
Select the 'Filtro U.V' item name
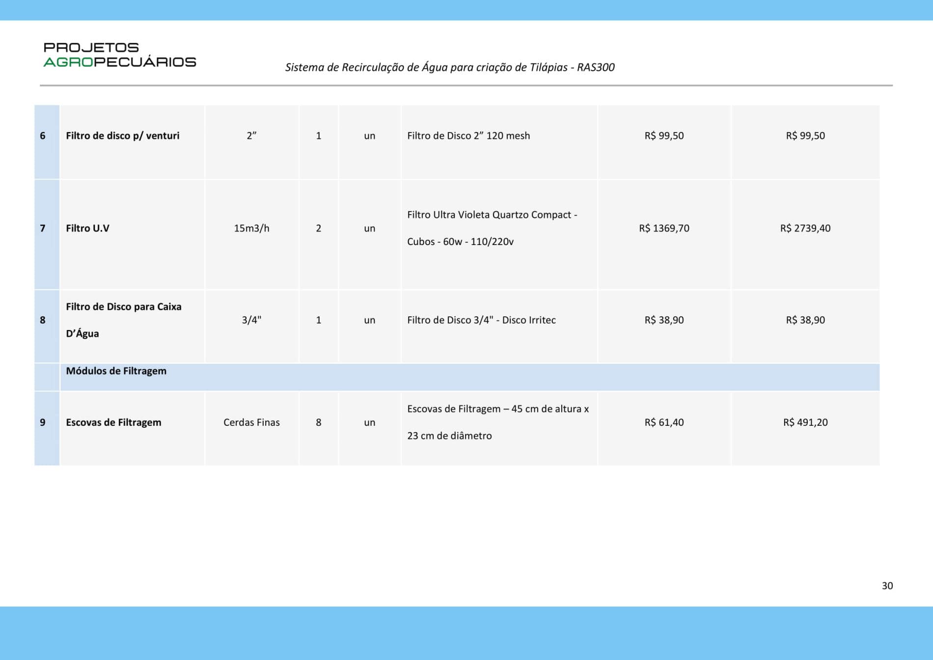tap(87, 228)
